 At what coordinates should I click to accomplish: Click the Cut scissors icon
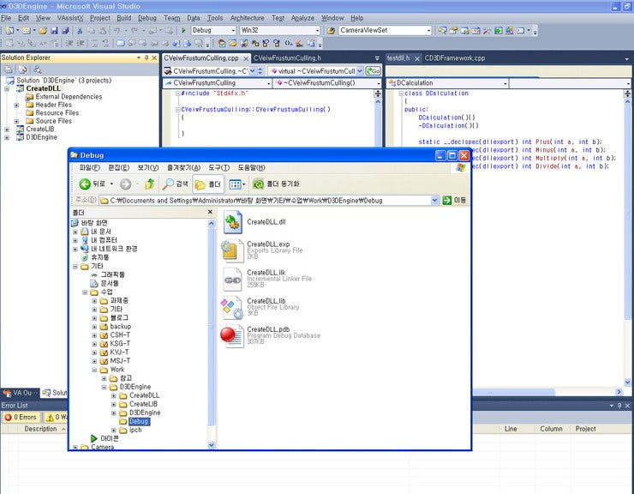80,30
